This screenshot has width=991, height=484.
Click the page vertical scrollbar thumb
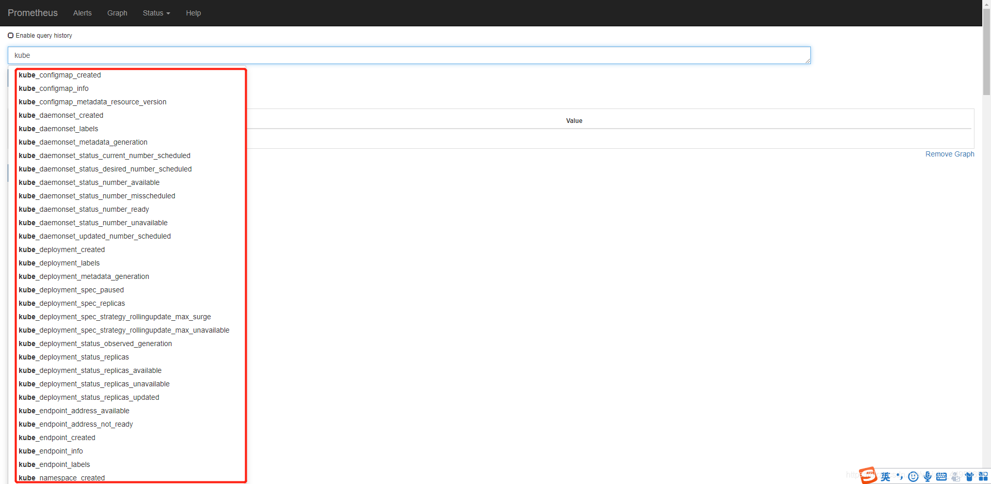click(x=986, y=52)
